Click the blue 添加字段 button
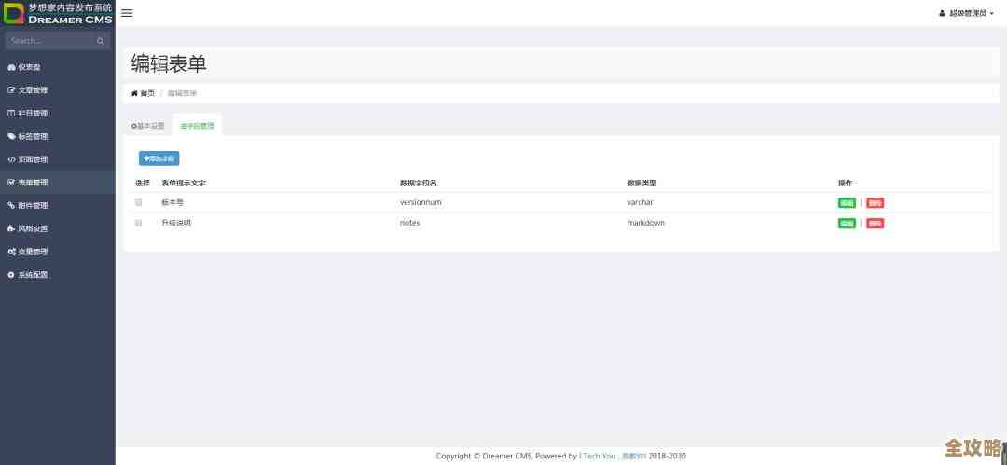The height and width of the screenshot is (465, 1007). point(159,159)
